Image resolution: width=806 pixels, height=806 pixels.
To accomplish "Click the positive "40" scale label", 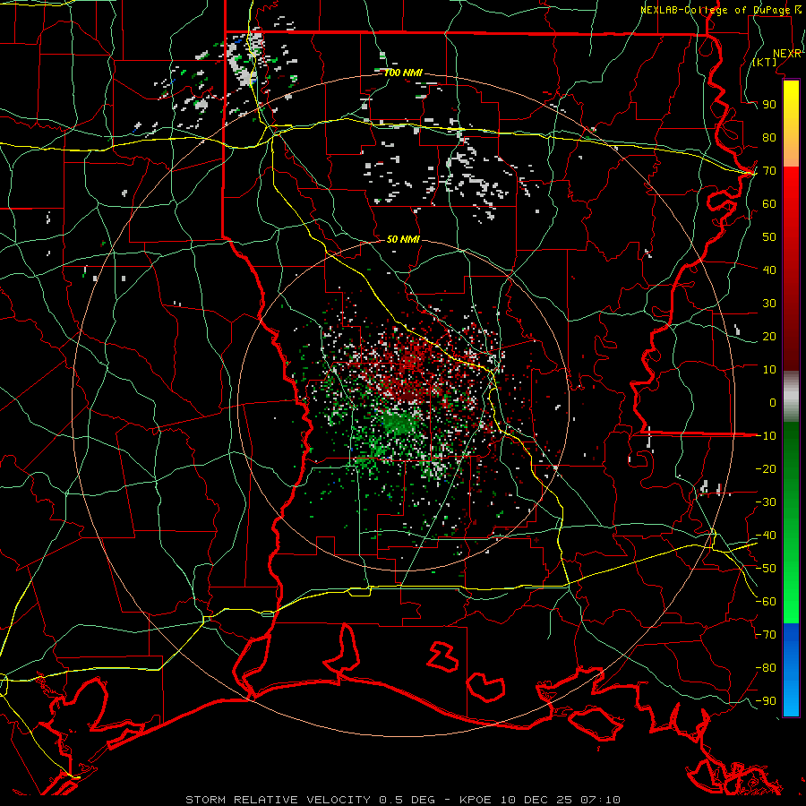I will click(x=769, y=270).
